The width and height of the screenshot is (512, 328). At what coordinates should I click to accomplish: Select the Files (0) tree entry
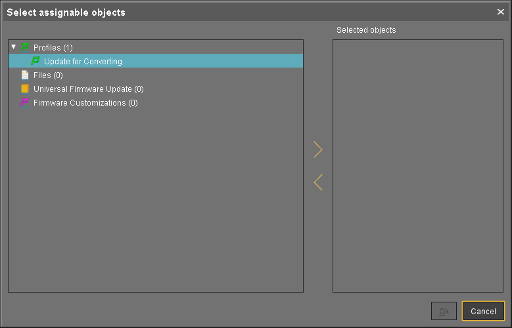(x=48, y=75)
